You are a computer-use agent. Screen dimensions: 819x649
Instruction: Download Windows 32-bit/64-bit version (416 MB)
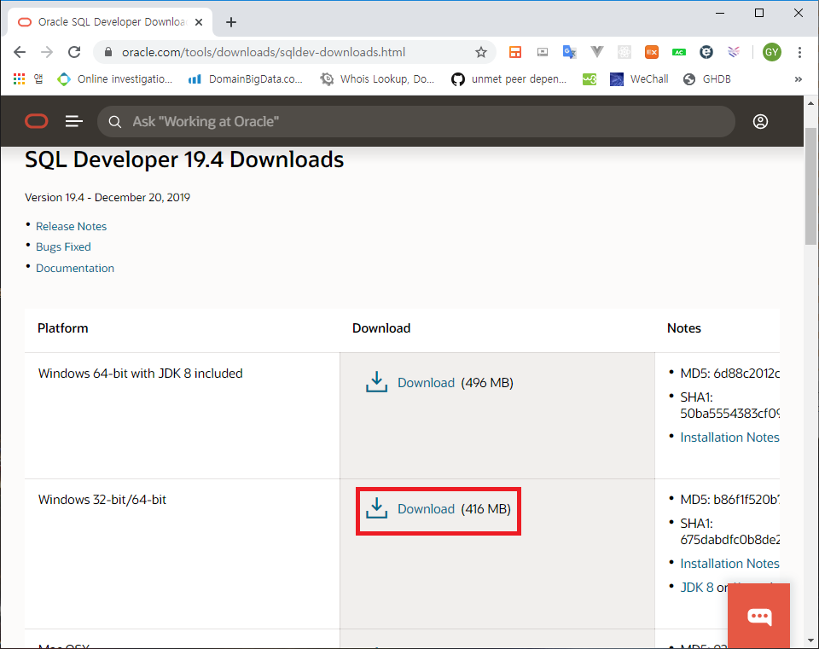point(427,509)
